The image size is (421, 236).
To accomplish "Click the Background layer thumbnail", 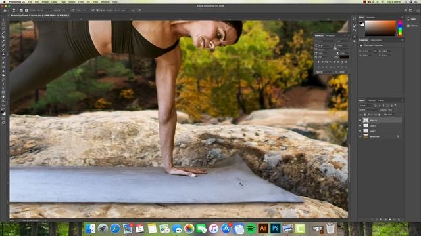I will pyautogui.click(x=366, y=136).
